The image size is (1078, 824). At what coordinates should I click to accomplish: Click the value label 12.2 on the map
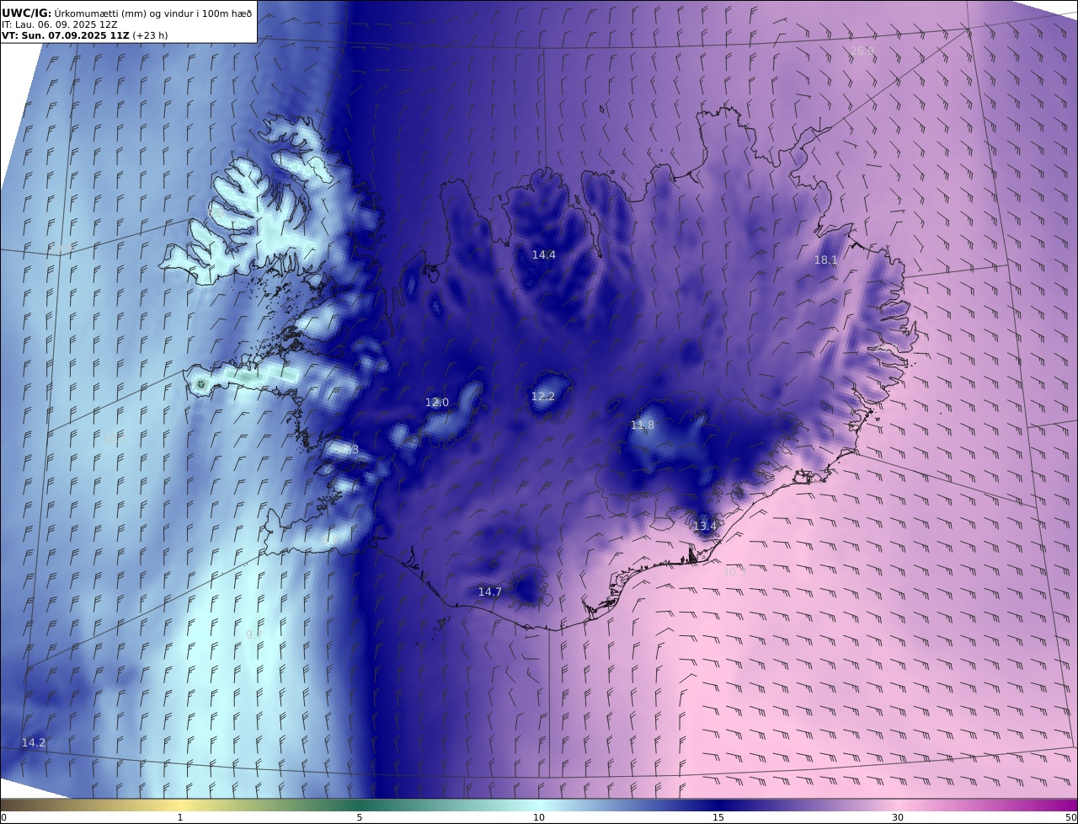(543, 396)
